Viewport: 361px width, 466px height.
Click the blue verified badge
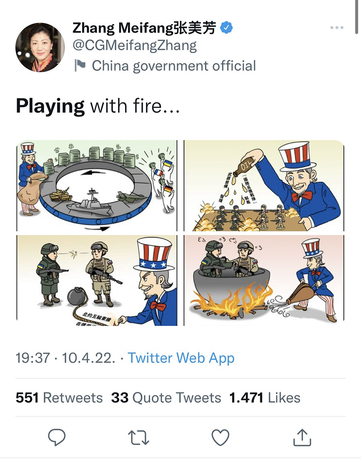(x=227, y=28)
